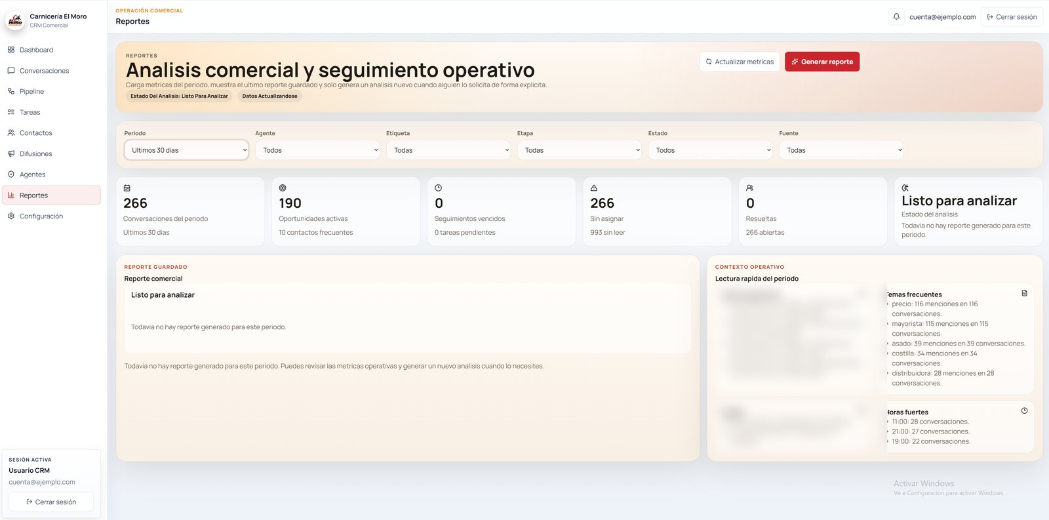Click the target icon above 190 oportunidades

tap(283, 188)
